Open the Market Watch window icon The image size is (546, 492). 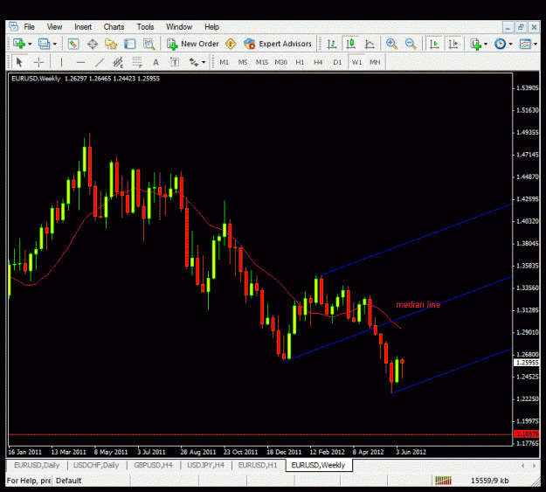click(x=73, y=44)
